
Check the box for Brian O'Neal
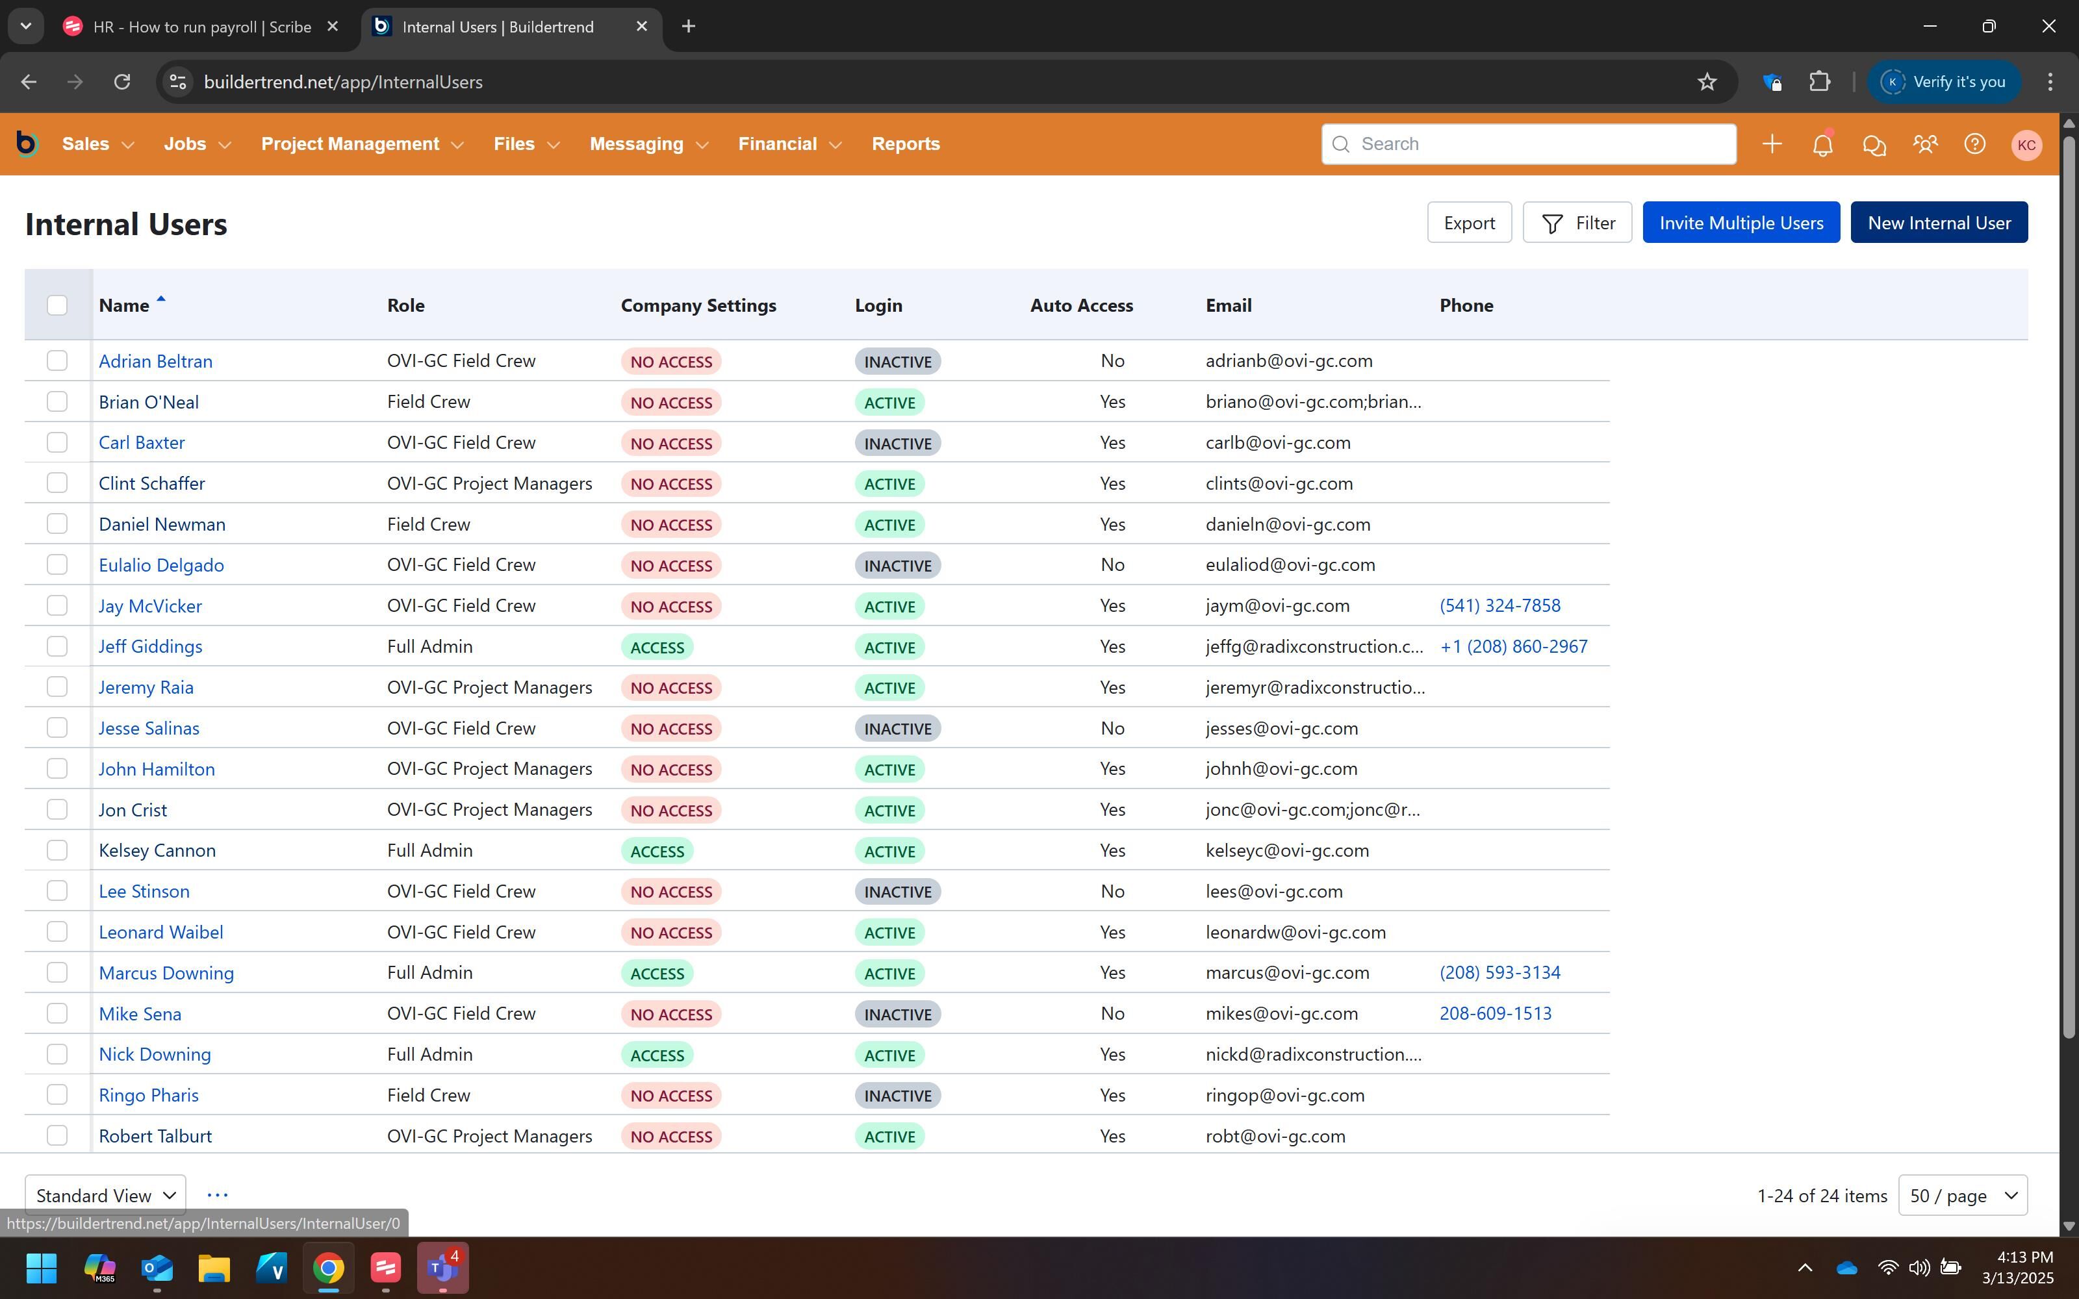pyautogui.click(x=57, y=401)
